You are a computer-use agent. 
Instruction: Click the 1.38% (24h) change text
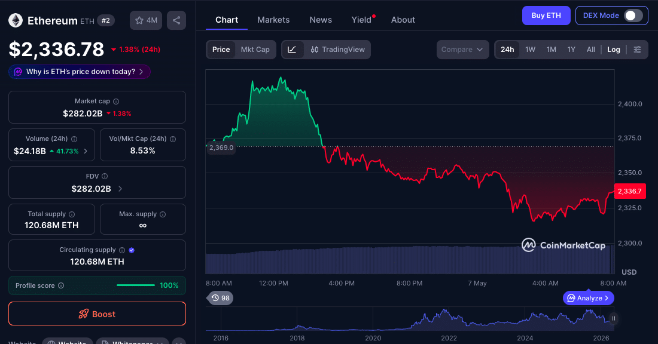pyautogui.click(x=139, y=50)
